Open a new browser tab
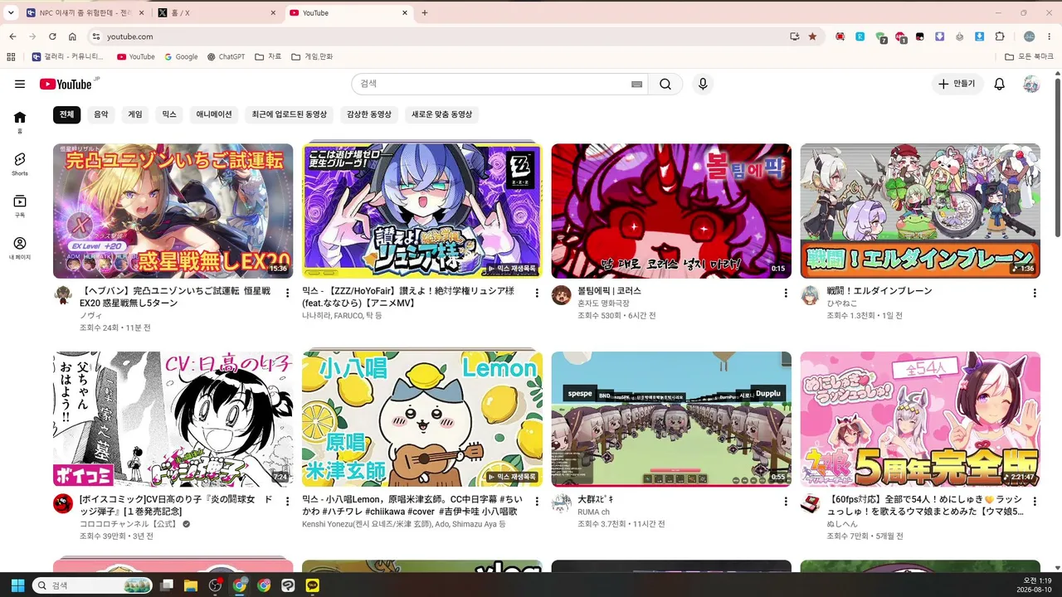 (x=425, y=13)
